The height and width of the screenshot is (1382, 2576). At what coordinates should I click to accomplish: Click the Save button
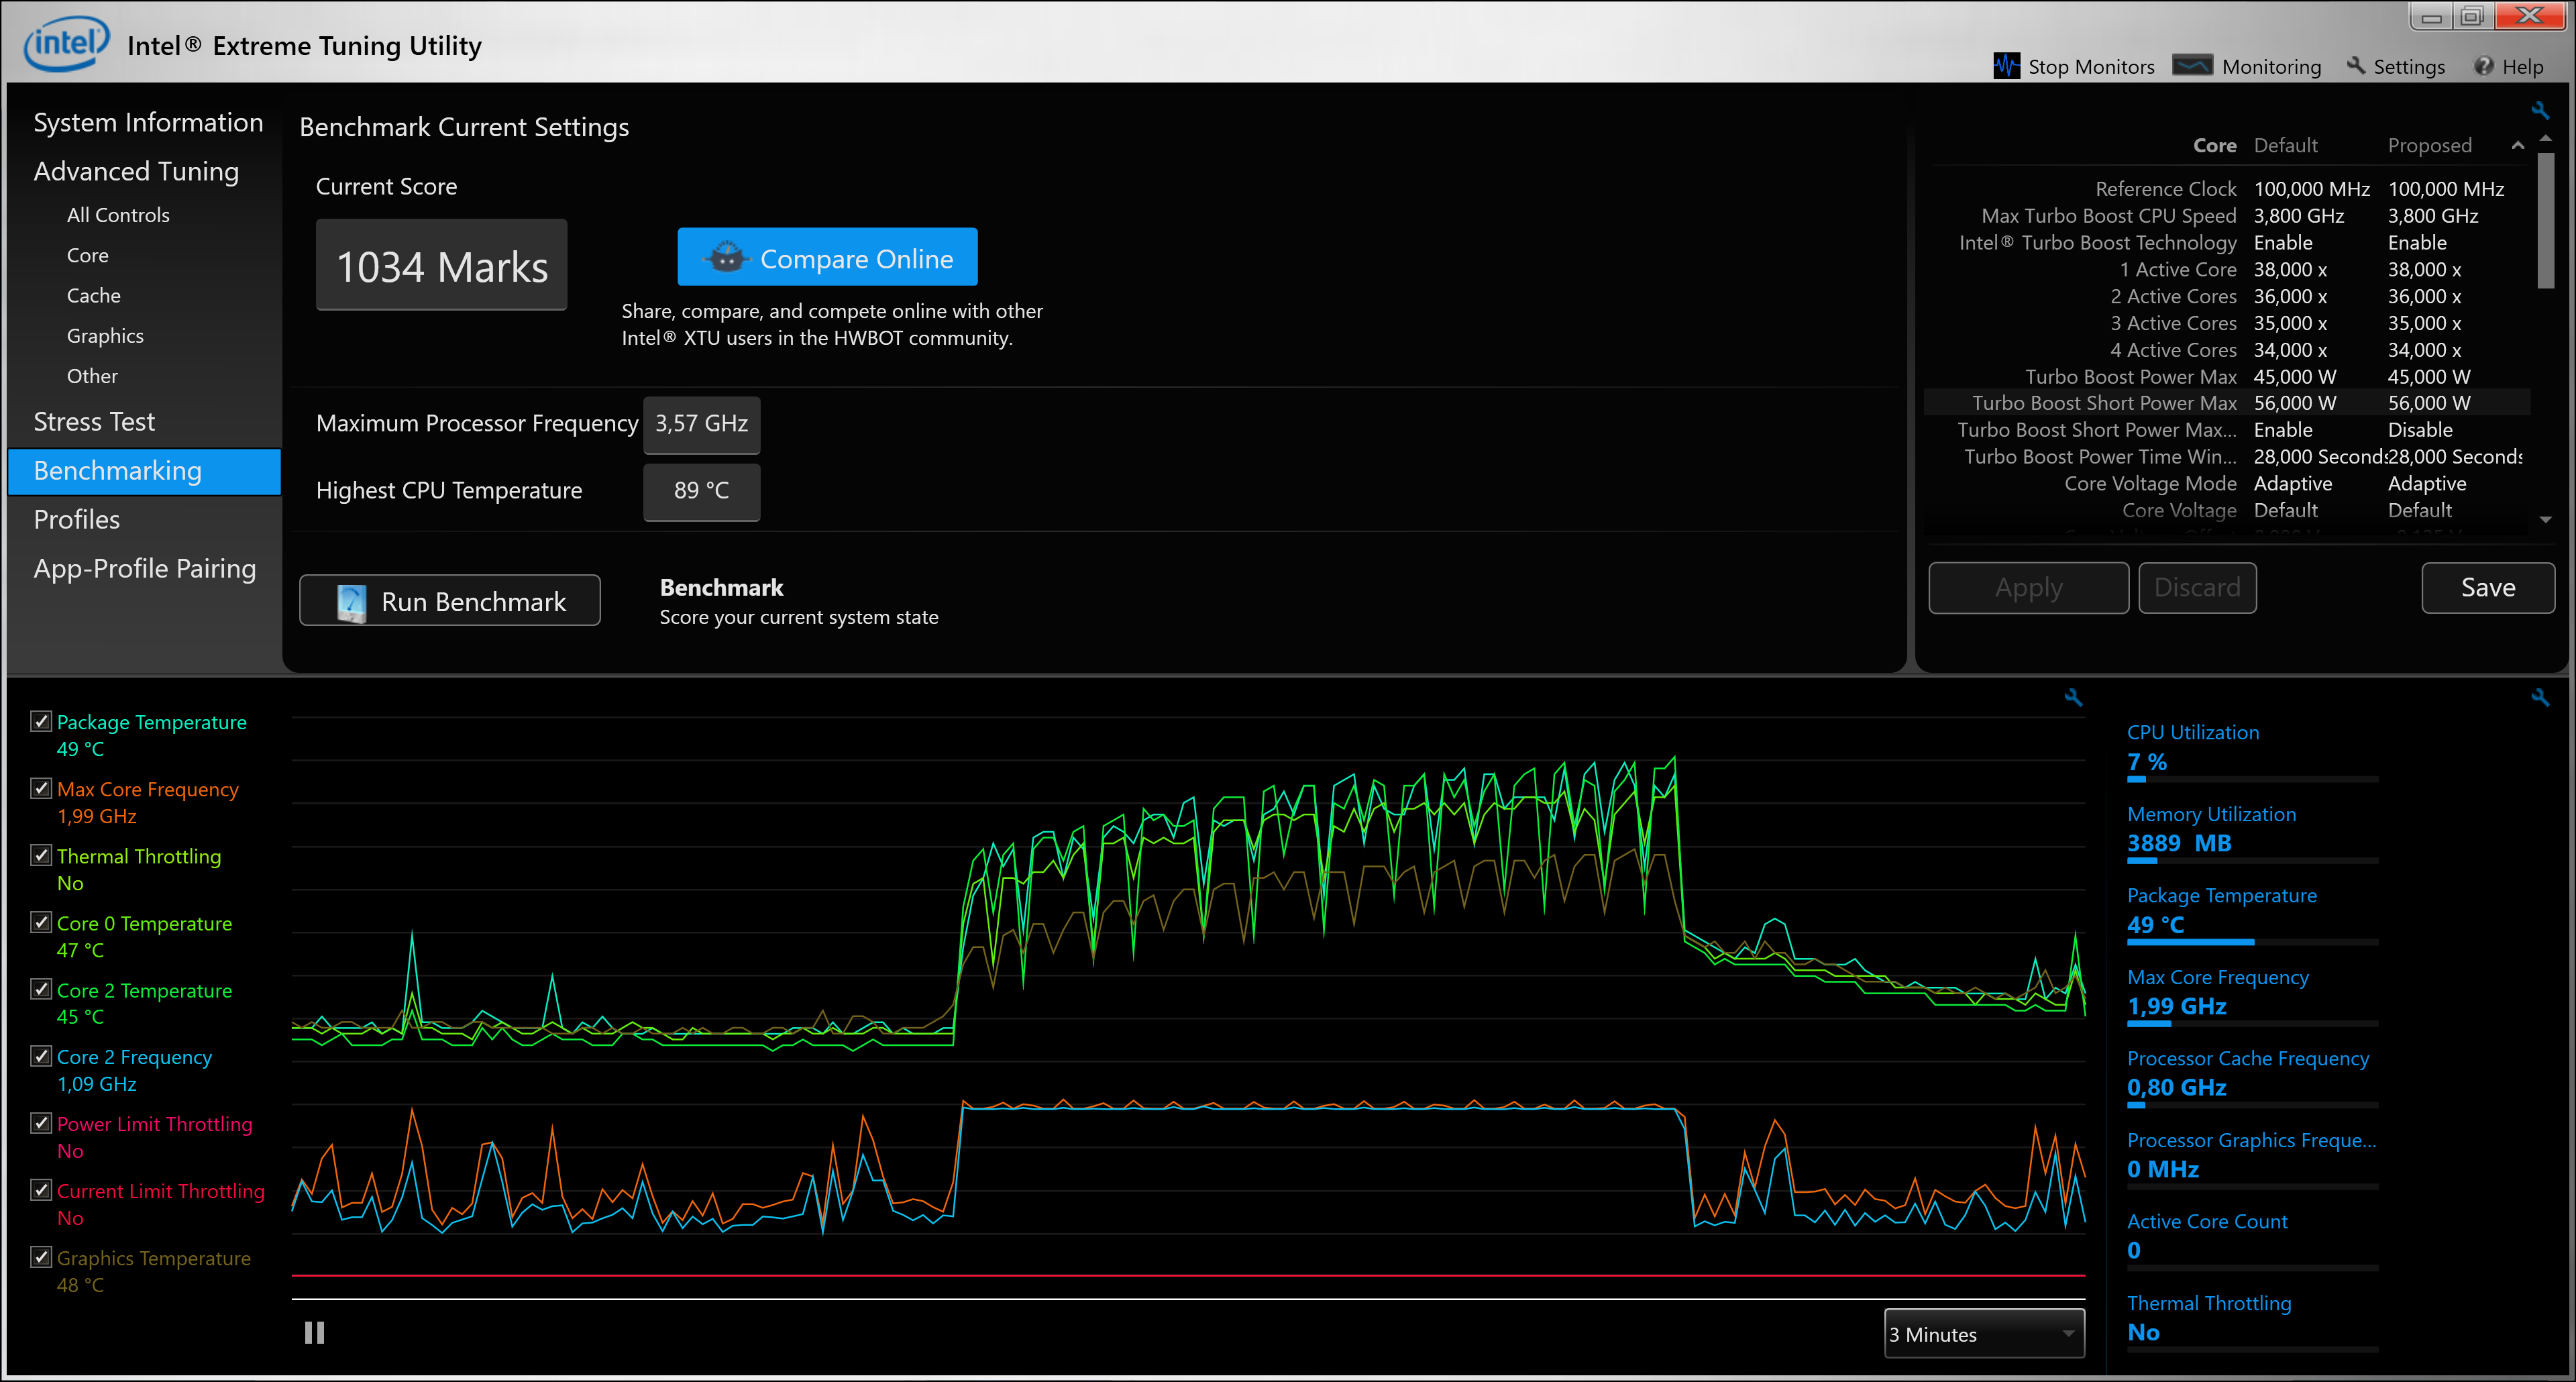2488,587
